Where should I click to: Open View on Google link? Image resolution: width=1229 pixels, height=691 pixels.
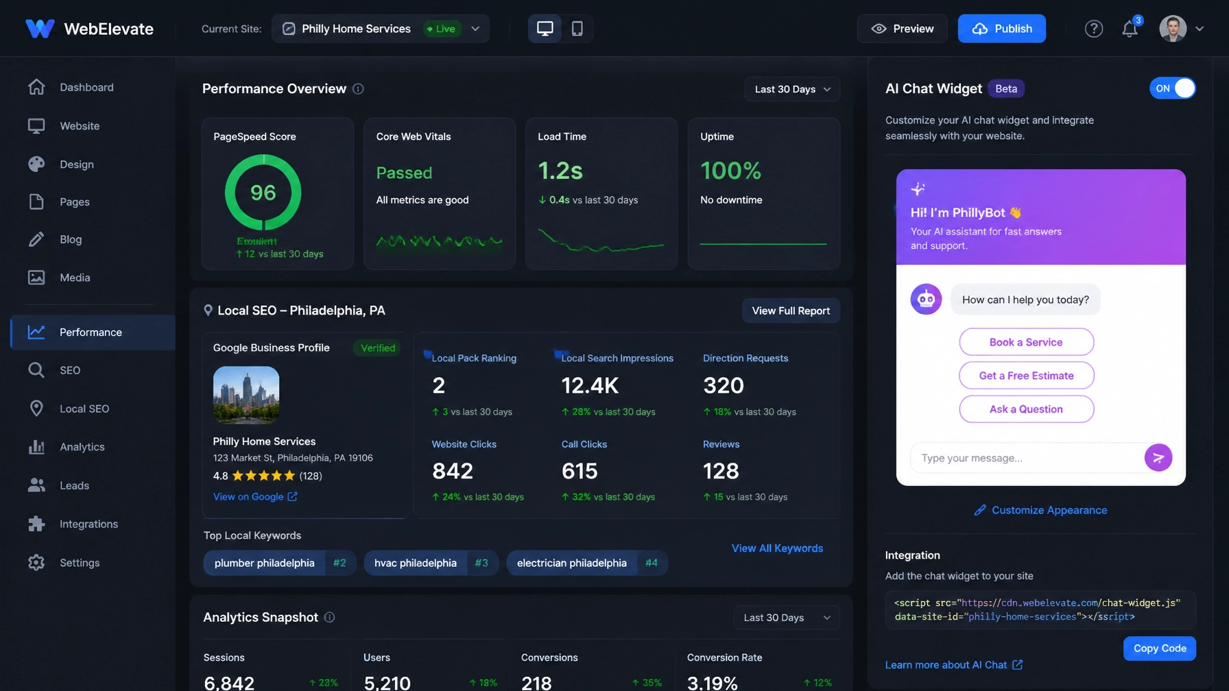pos(255,496)
